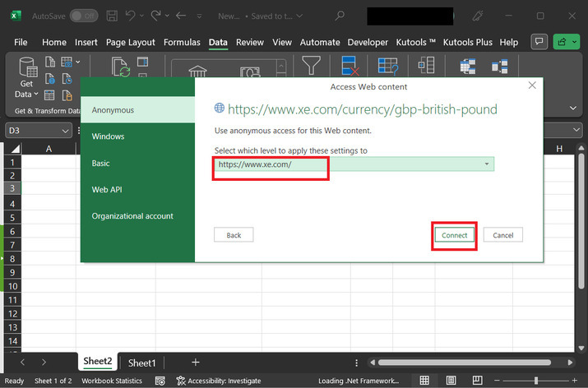588x388 pixels.
Task: Close the Access Web content dialog
Action: [532, 85]
